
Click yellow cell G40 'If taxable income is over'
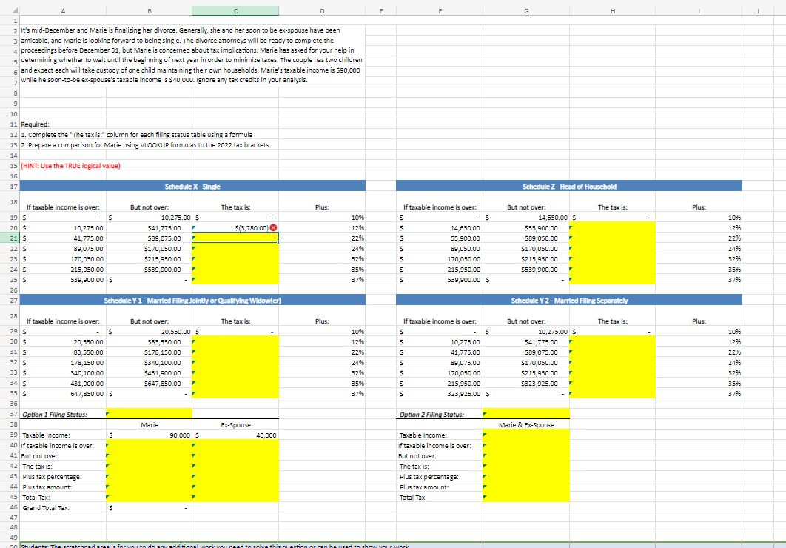526,446
